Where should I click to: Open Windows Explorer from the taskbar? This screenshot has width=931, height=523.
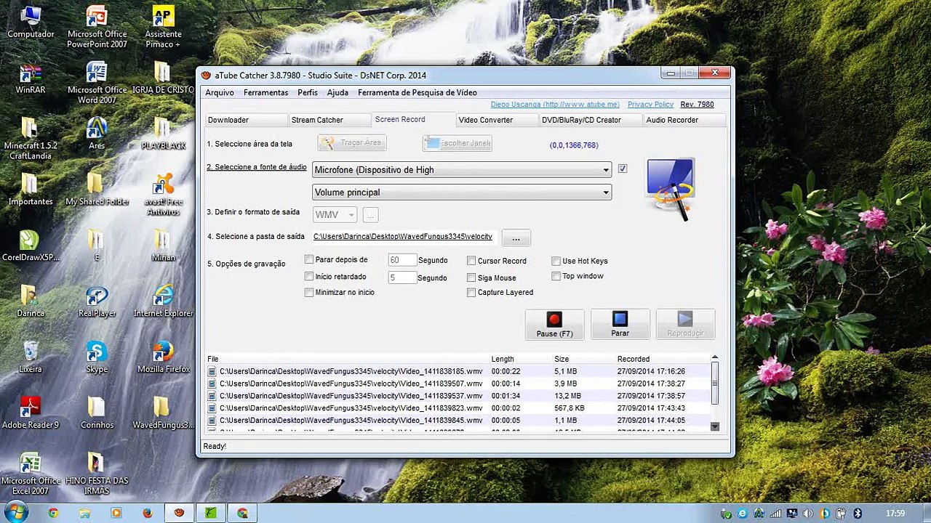tap(85, 513)
